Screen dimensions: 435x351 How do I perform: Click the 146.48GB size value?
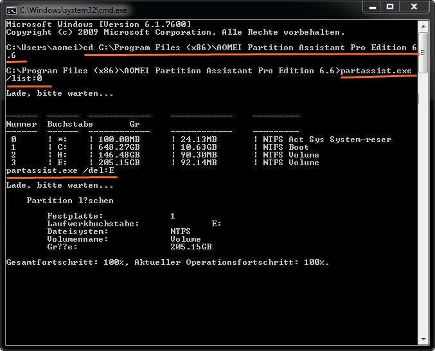pyautogui.click(x=119, y=155)
